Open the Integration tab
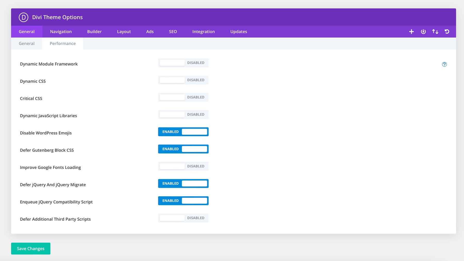The height and width of the screenshot is (261, 464). click(x=203, y=31)
